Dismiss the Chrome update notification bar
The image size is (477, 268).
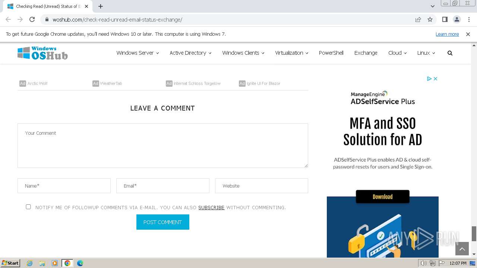coord(468,34)
